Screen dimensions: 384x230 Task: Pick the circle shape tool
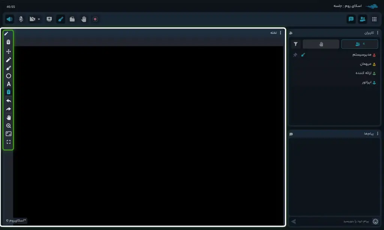[9, 76]
